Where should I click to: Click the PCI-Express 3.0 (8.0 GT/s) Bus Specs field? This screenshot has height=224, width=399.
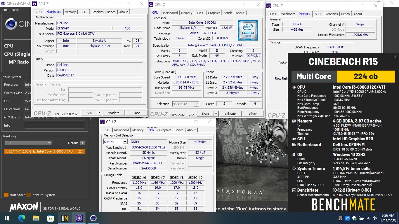coord(99,34)
